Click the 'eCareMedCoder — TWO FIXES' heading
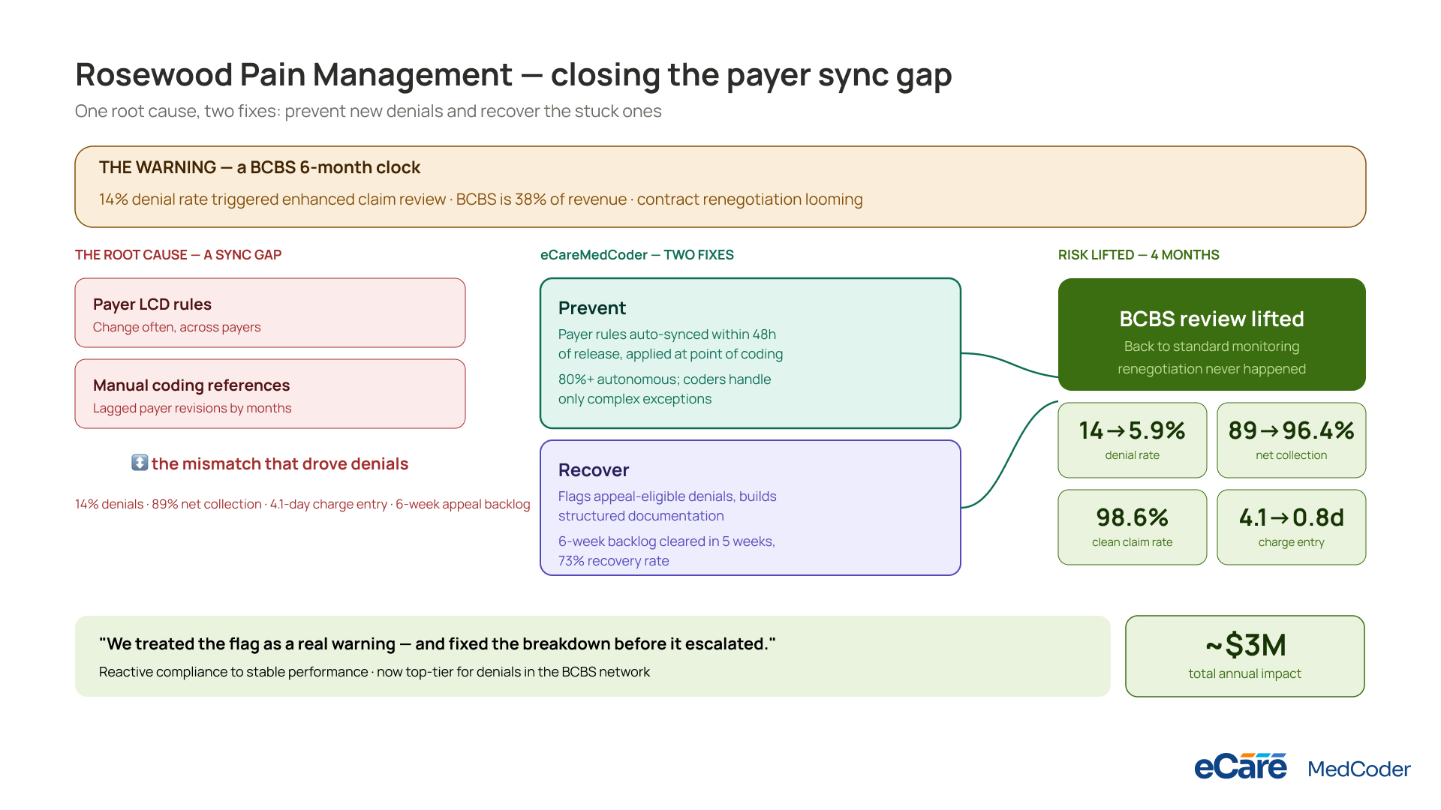 [x=637, y=255]
